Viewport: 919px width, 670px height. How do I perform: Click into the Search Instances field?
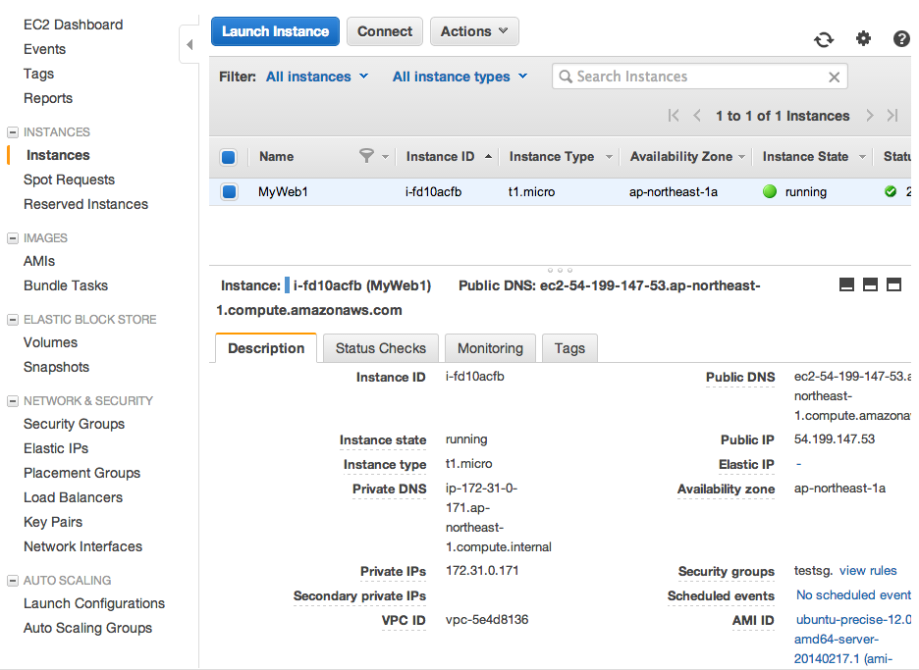tap(700, 77)
